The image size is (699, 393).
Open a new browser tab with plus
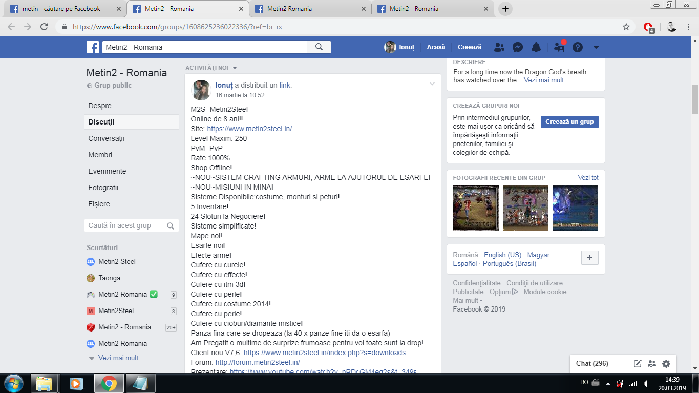click(505, 9)
